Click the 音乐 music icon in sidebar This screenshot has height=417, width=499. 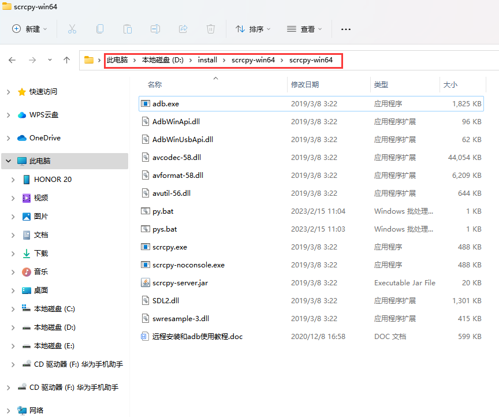(x=27, y=272)
